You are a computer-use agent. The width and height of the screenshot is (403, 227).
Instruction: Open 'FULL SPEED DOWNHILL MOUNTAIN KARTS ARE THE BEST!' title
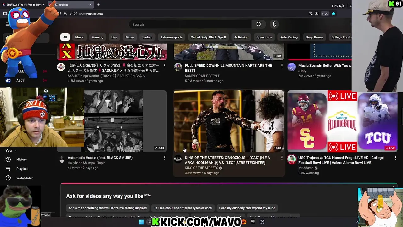click(x=229, y=68)
